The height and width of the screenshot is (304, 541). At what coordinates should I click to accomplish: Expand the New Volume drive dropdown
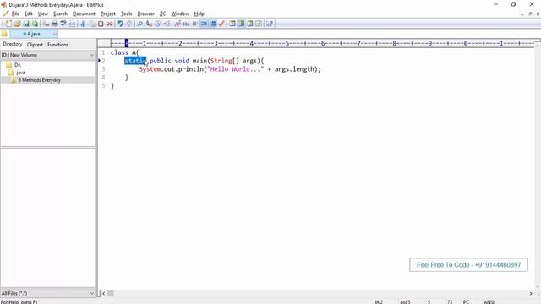(91, 55)
